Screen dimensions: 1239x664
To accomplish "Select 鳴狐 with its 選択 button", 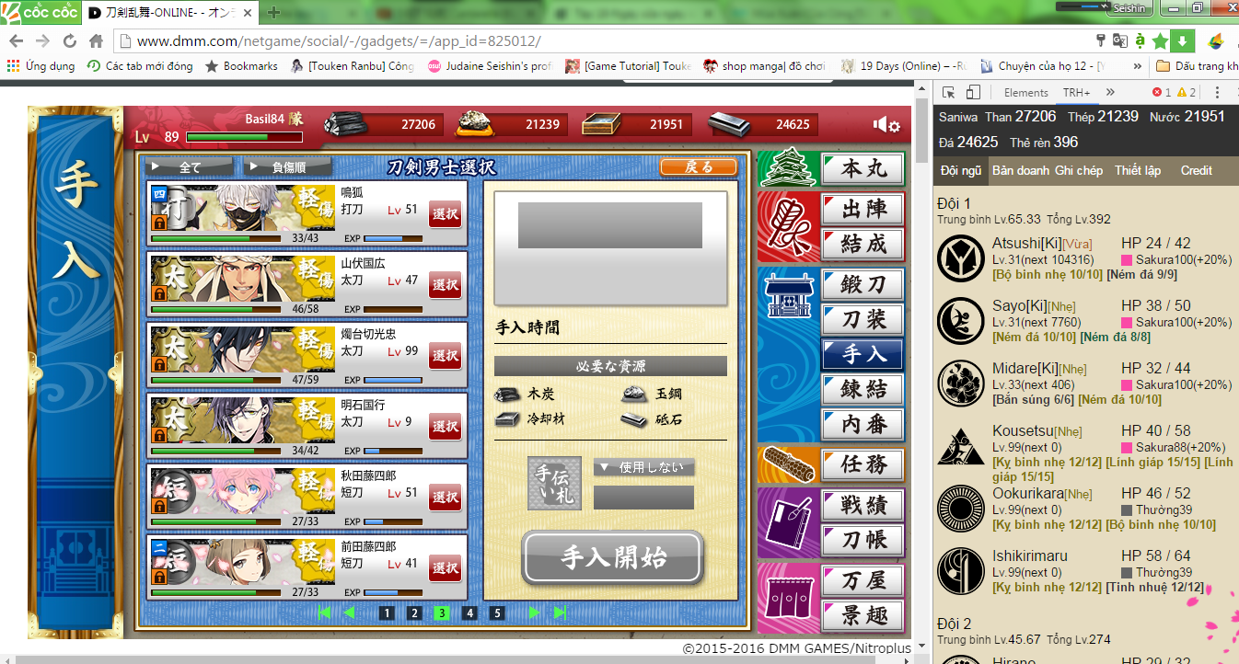I will point(446,213).
